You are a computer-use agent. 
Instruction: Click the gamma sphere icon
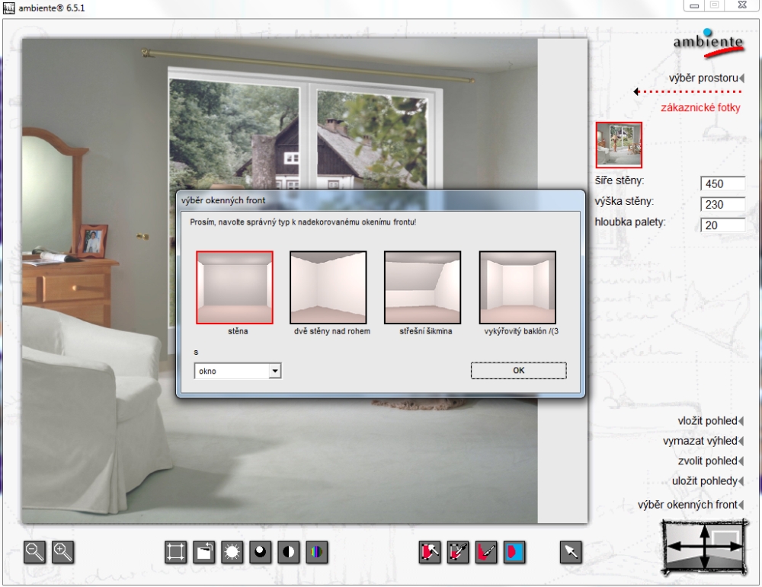(x=260, y=552)
